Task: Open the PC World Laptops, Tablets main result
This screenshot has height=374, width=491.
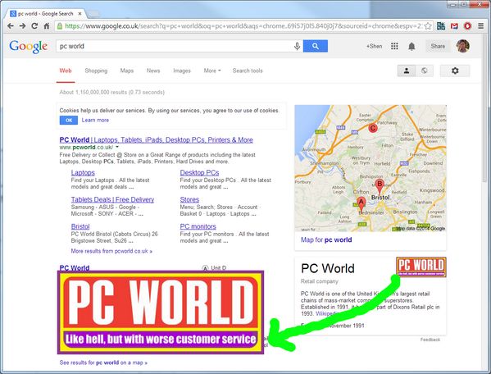Action: (157, 140)
